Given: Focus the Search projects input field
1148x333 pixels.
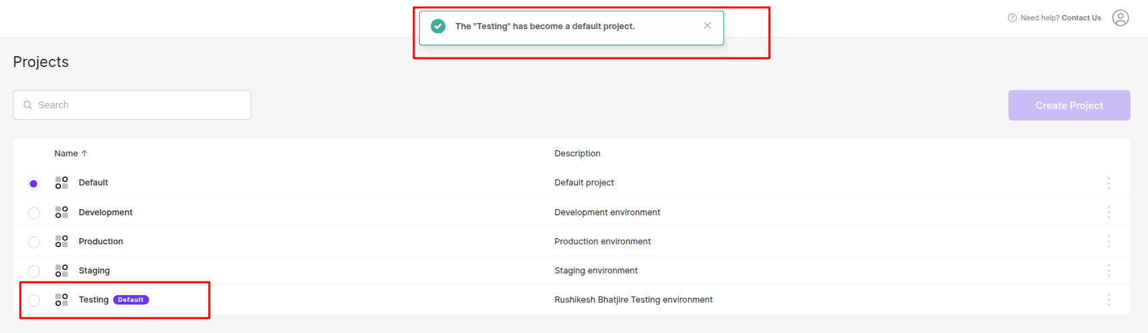Looking at the screenshot, I should (132, 105).
